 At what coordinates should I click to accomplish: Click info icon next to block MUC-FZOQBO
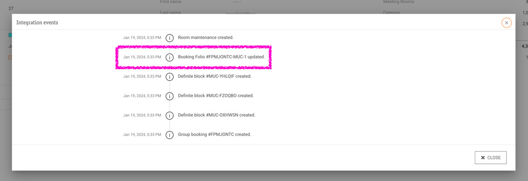169,96
